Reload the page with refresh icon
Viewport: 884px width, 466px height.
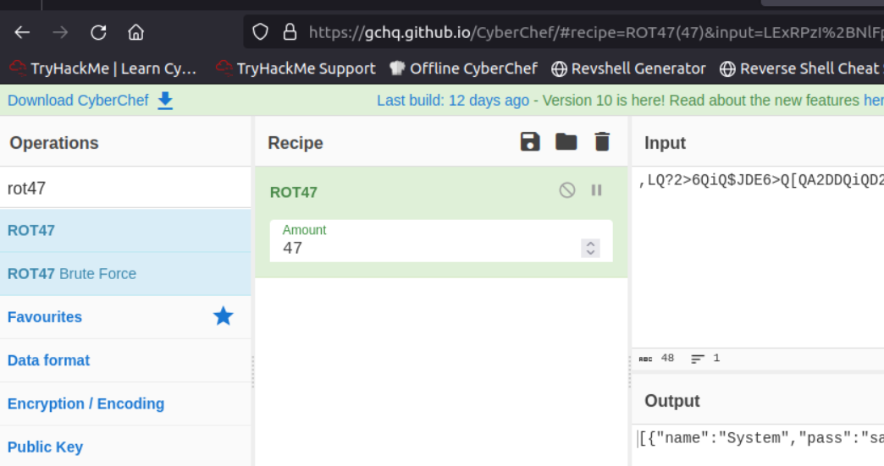click(x=98, y=32)
